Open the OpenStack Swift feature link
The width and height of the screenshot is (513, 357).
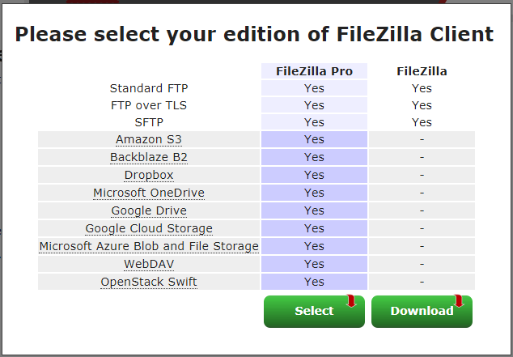149,282
